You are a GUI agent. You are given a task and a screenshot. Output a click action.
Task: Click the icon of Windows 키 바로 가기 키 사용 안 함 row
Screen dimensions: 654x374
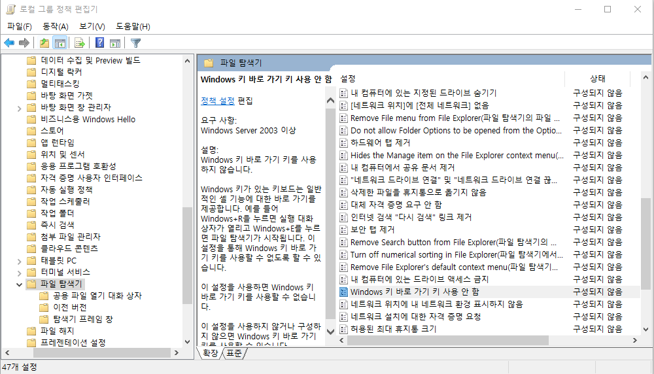tap(343, 292)
